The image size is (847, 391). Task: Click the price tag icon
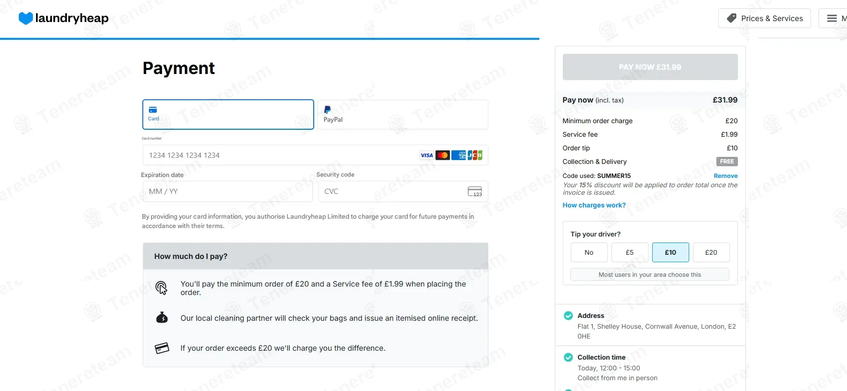pos(731,18)
